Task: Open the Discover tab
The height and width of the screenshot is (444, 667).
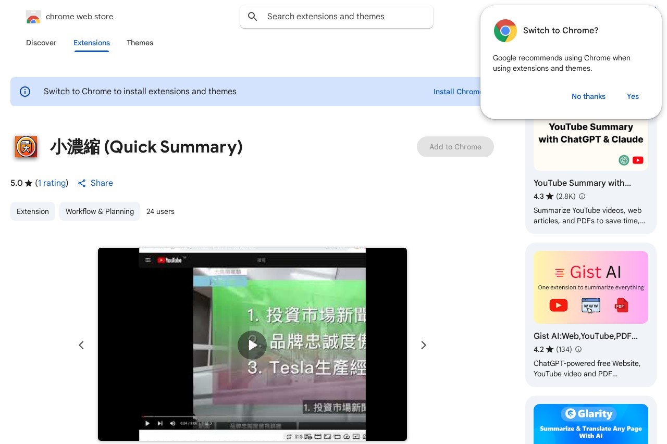Action: click(x=41, y=43)
